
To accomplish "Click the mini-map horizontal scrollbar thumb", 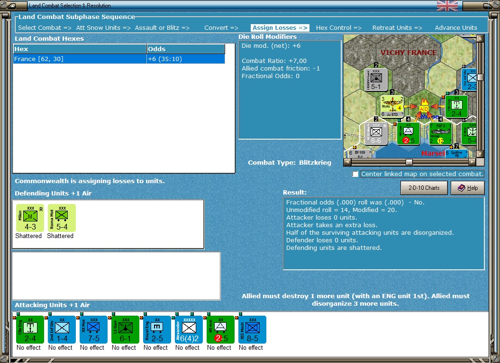I will [409, 162].
